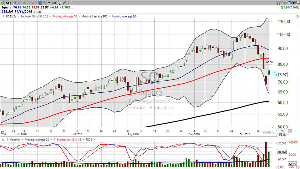
Task: Open the timeframe dropdown arrow
Action: pyautogui.click(x=49, y=3)
